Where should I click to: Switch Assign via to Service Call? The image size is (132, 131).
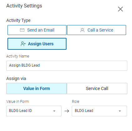[x=97, y=88]
